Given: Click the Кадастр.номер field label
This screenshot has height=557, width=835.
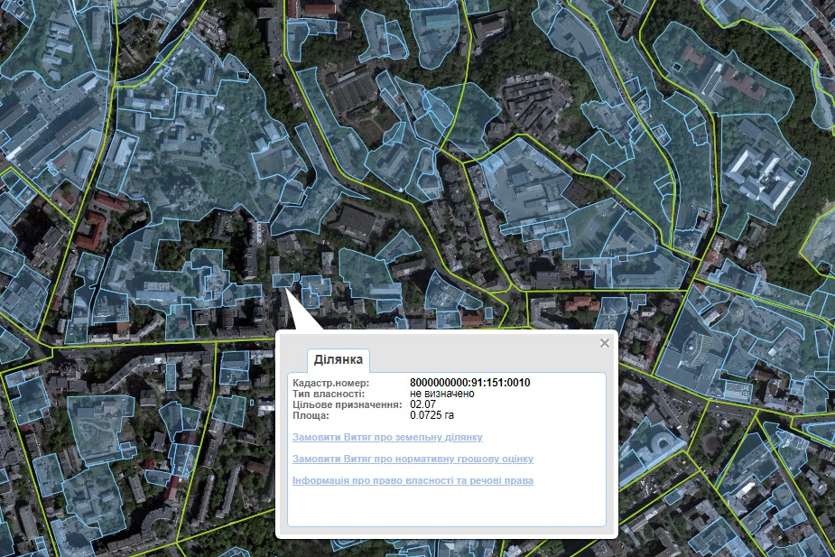Looking at the screenshot, I should (325, 383).
